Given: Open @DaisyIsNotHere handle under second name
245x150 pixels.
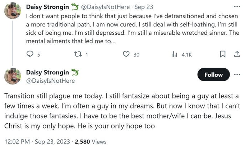Looking at the screenshot, I should [x=50, y=81].
